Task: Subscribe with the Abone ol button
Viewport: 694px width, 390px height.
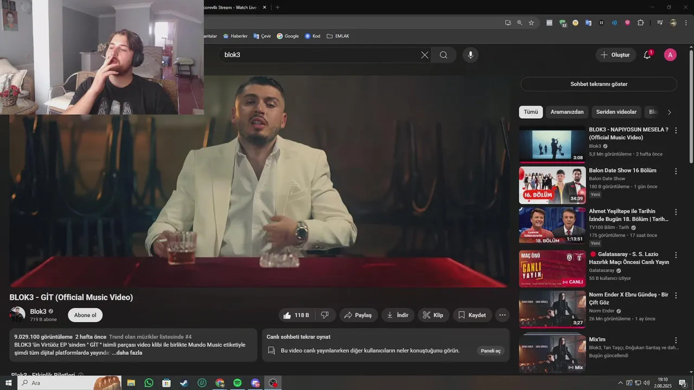Action: (x=85, y=315)
